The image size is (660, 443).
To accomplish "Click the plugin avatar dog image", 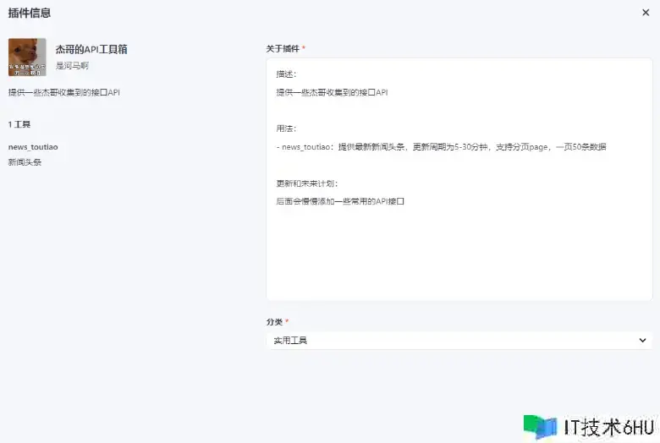I will click(27, 57).
